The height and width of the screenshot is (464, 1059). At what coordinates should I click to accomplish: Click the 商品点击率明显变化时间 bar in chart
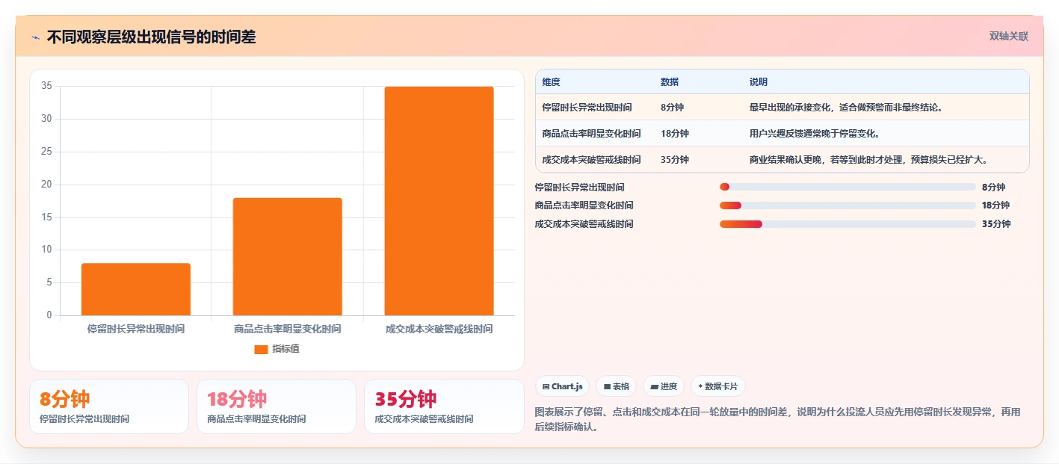coord(288,256)
